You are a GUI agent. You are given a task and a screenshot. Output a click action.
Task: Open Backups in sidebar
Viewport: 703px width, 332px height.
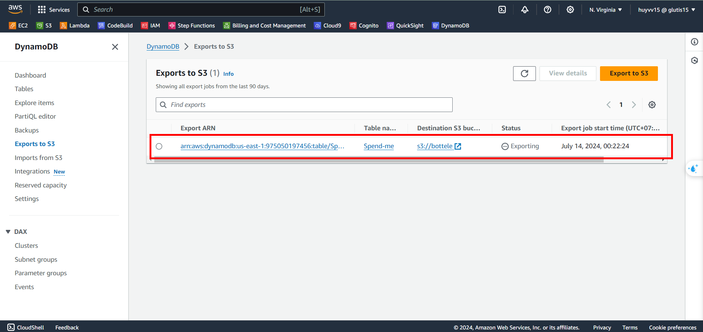coord(27,130)
